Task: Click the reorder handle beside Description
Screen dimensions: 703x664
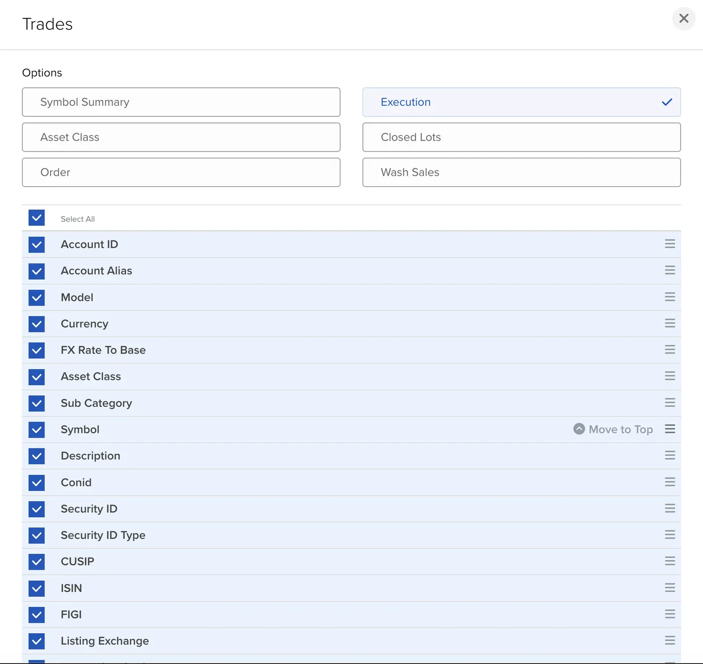Action: pyautogui.click(x=670, y=455)
